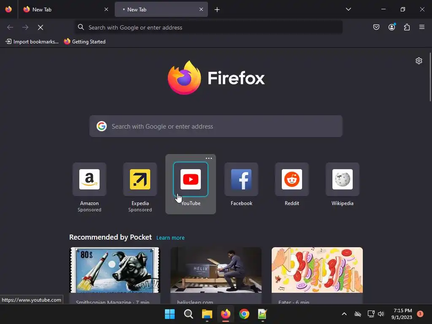Open network status tray icon
This screenshot has height=324, width=432.
tap(371, 314)
